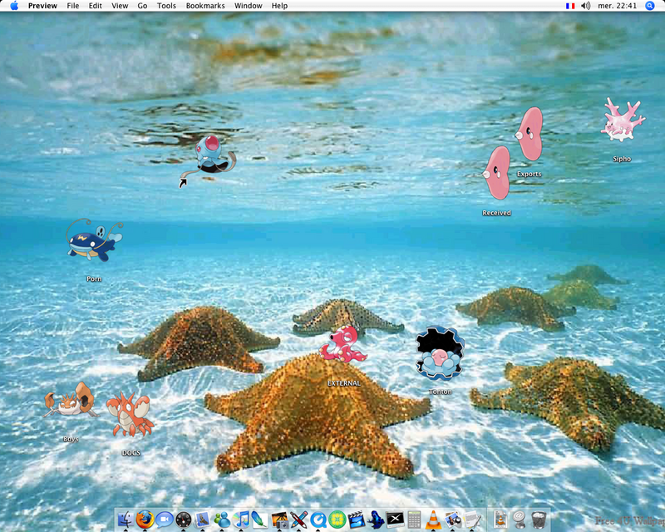Select the Exports desktop folder

coord(529,134)
